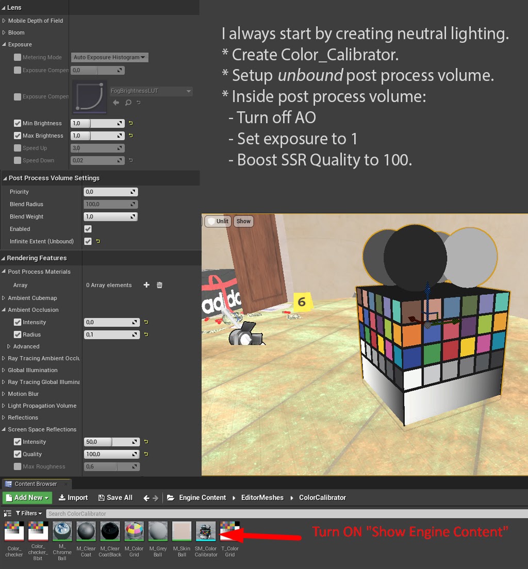Use selected asset arrow for FogBrightnessLUT
This screenshot has height=569, width=528.
coord(116,103)
